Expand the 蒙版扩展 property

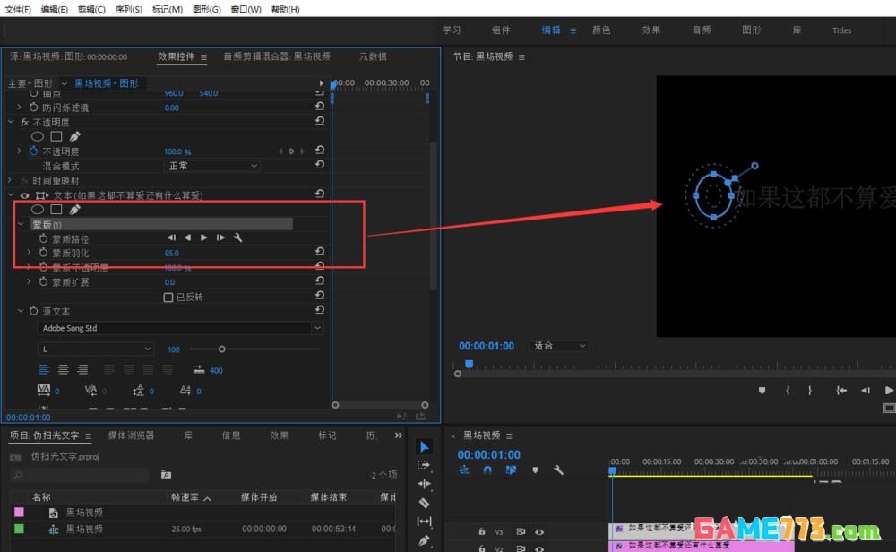tap(29, 281)
